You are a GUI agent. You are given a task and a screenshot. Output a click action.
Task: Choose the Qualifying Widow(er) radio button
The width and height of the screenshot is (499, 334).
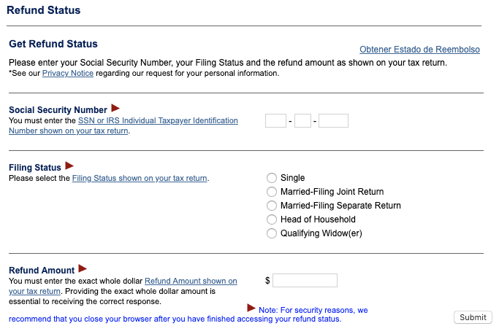point(272,233)
